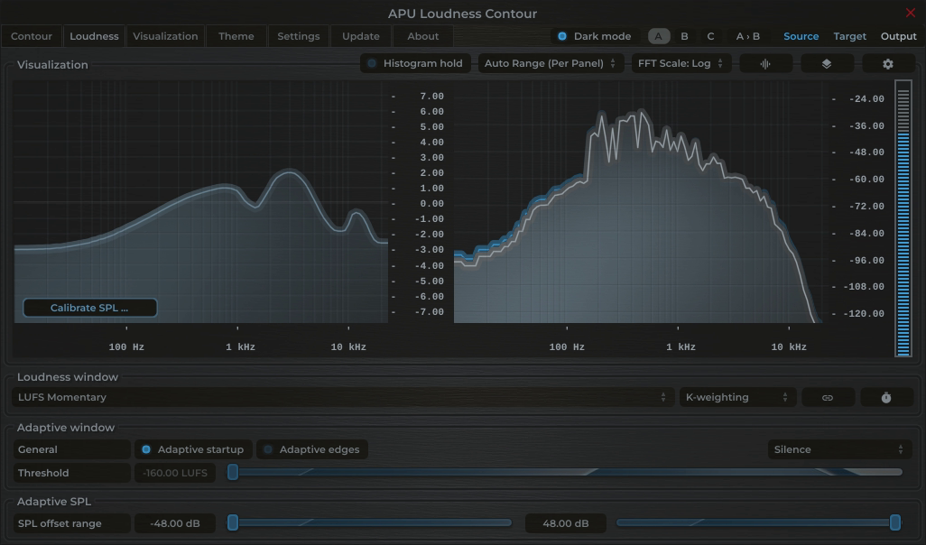Switch to the Contour tab
The width and height of the screenshot is (926, 545).
(x=32, y=36)
